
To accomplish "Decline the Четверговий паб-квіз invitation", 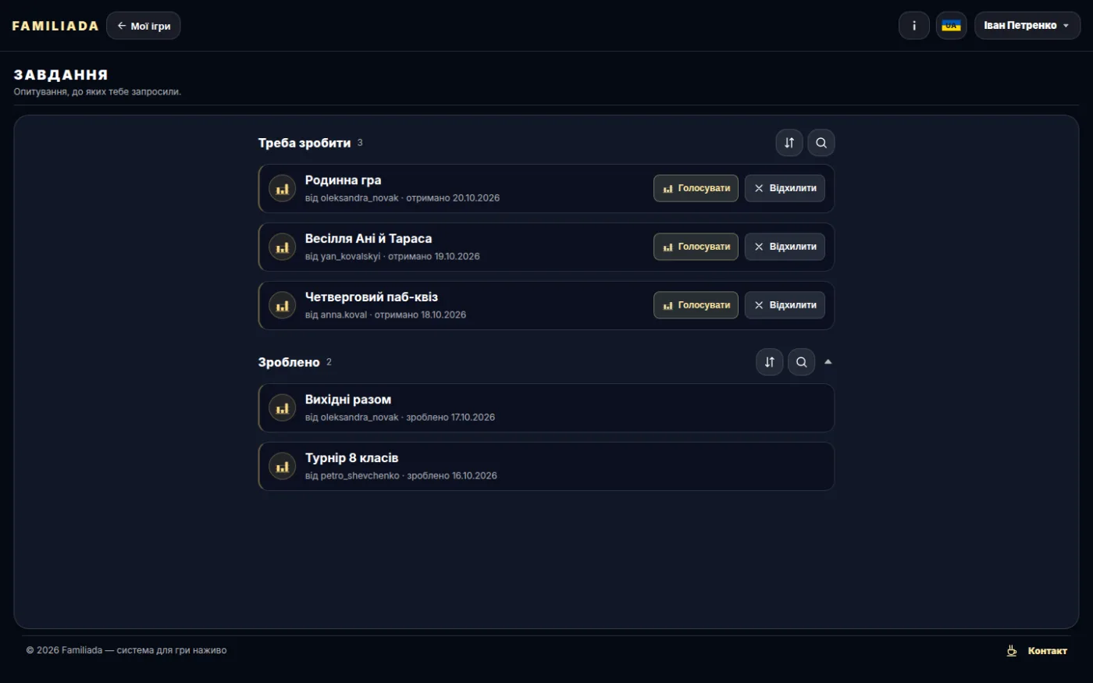I will pos(785,305).
